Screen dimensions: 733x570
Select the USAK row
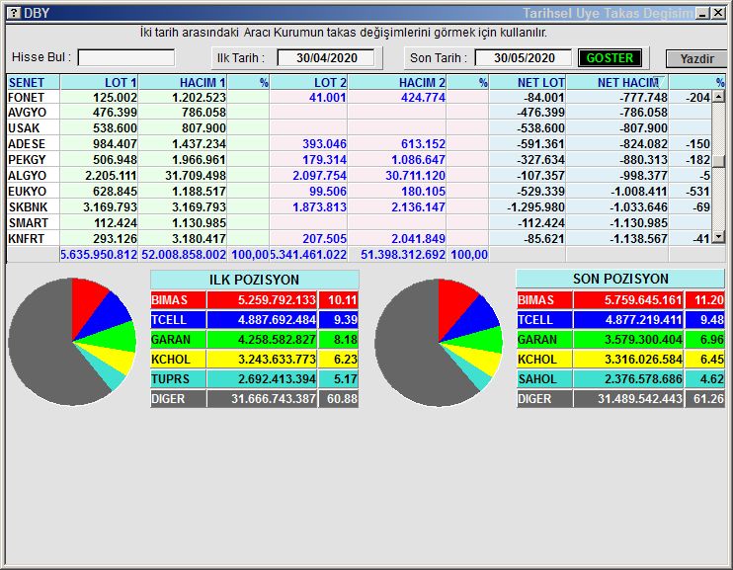tap(359, 127)
